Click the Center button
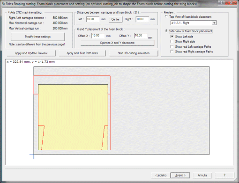Screen dimensions: 239x183 tap(115, 19)
